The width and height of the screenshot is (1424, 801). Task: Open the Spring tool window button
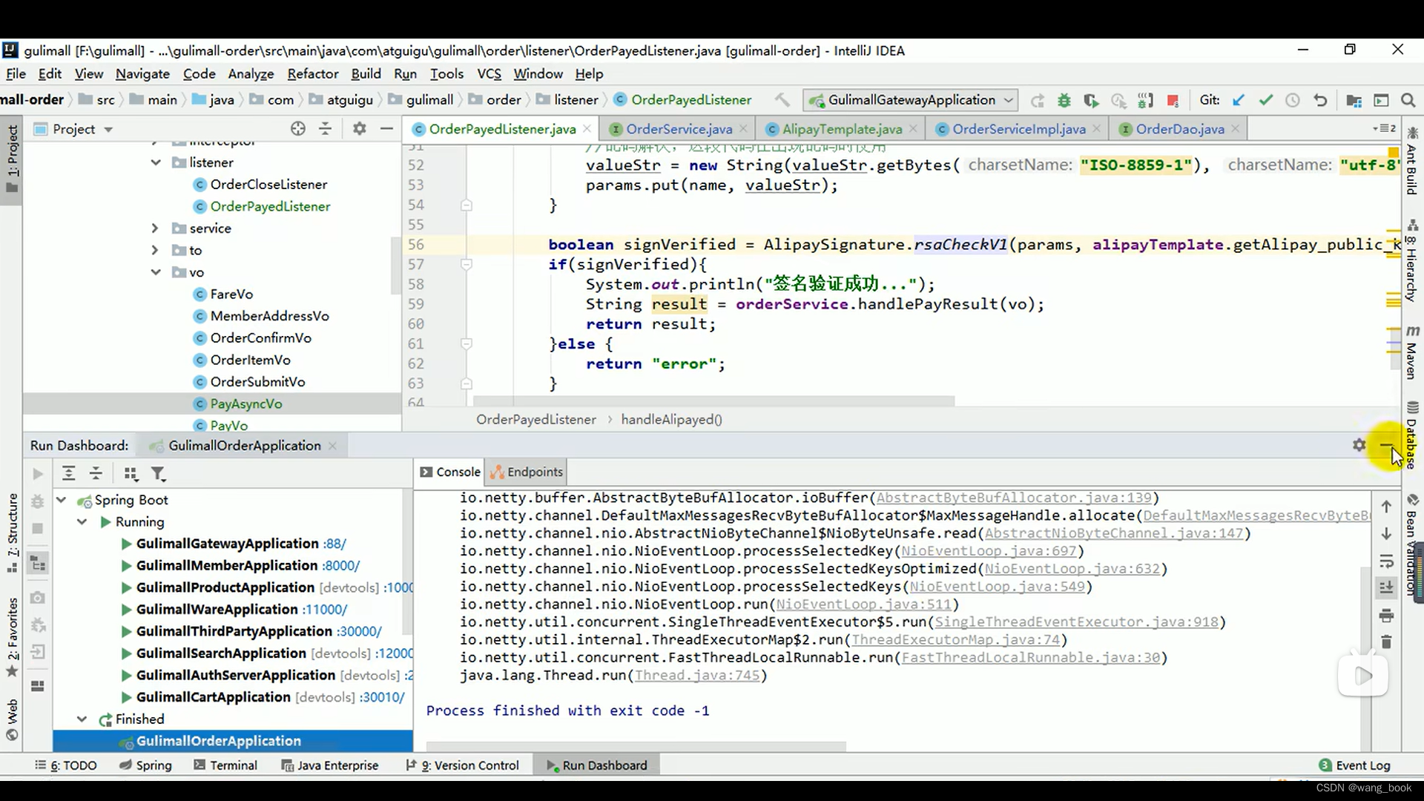(x=145, y=765)
